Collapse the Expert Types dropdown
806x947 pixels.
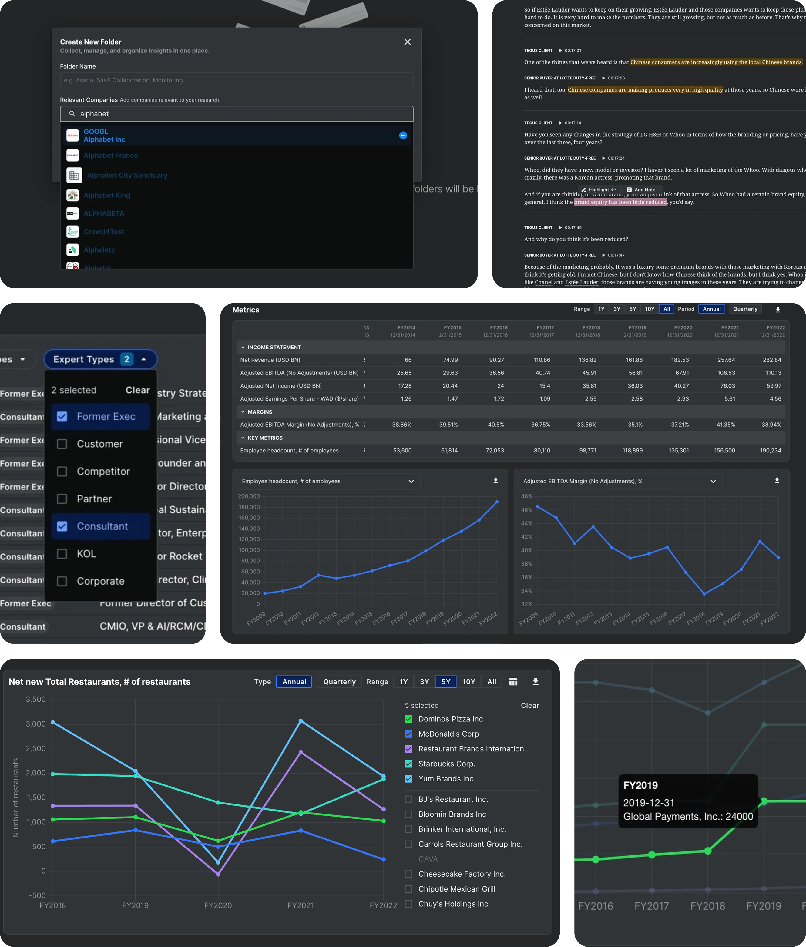click(143, 359)
